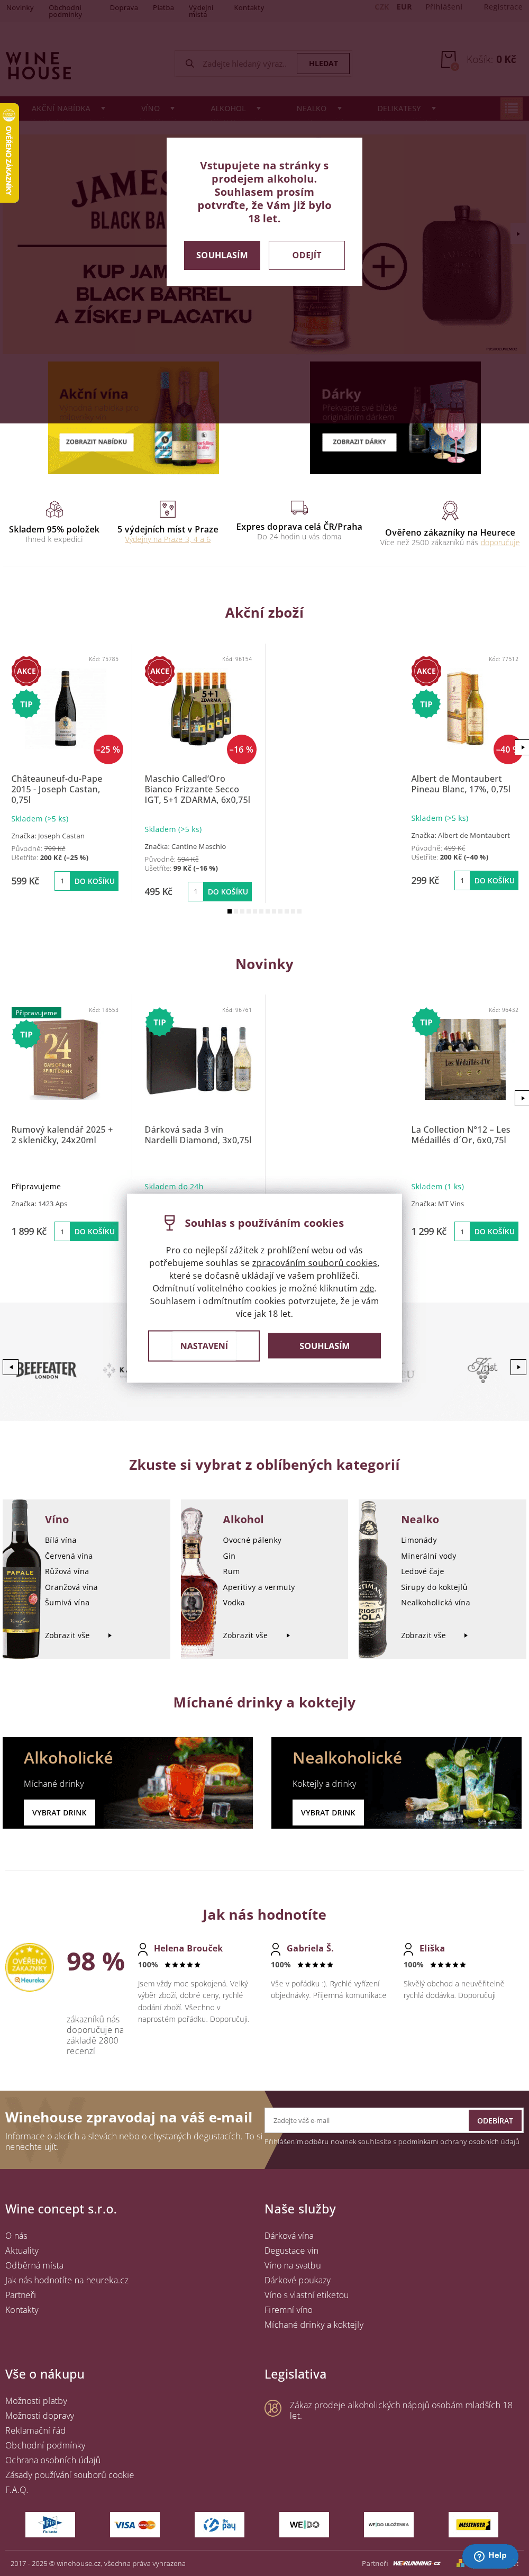Click Odebírat newsletter button
The width and height of the screenshot is (529, 2576).
coord(495,2119)
